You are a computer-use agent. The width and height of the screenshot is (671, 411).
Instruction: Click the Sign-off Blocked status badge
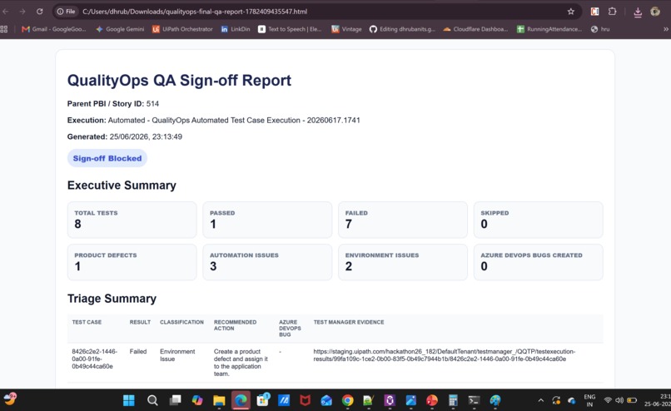pyautogui.click(x=107, y=158)
